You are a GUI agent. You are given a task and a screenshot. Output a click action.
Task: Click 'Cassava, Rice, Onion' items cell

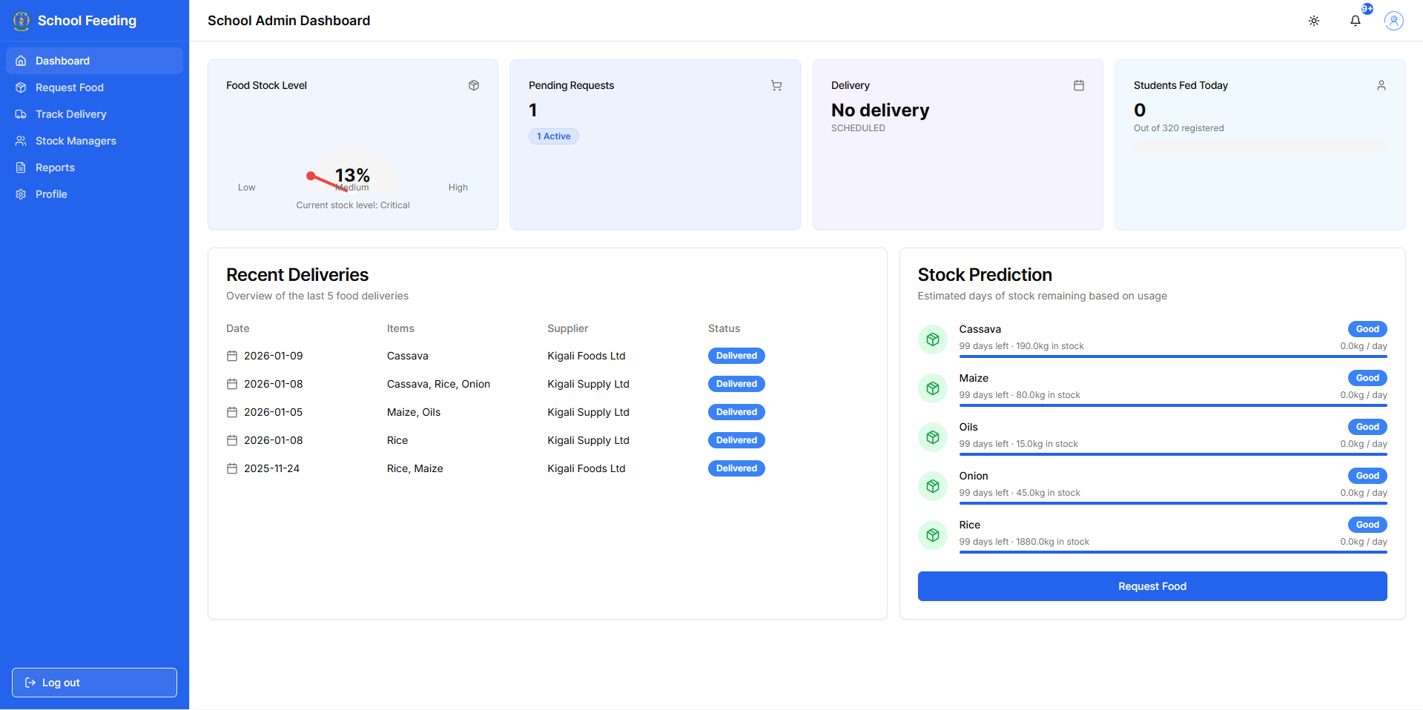438,384
